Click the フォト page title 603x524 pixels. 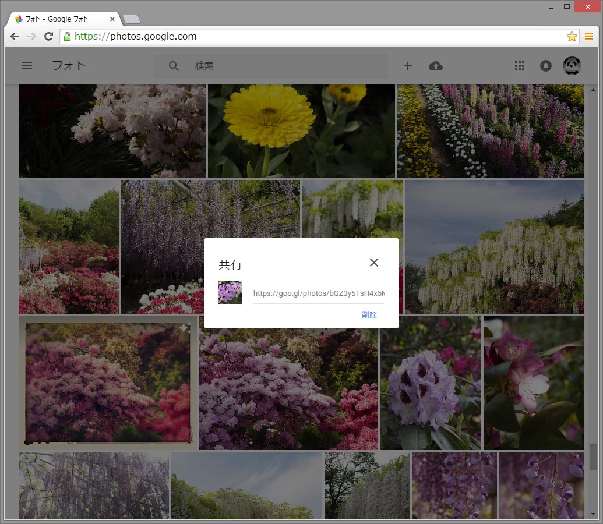pos(69,66)
